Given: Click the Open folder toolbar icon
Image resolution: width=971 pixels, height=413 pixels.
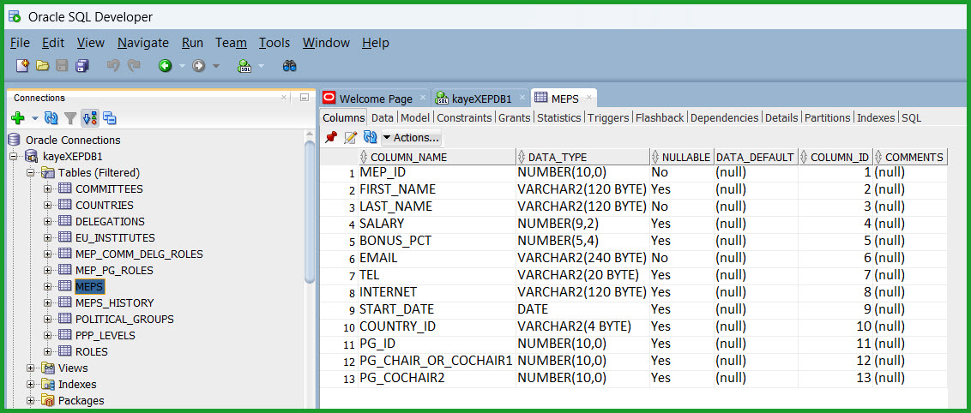Looking at the screenshot, I should (42, 65).
